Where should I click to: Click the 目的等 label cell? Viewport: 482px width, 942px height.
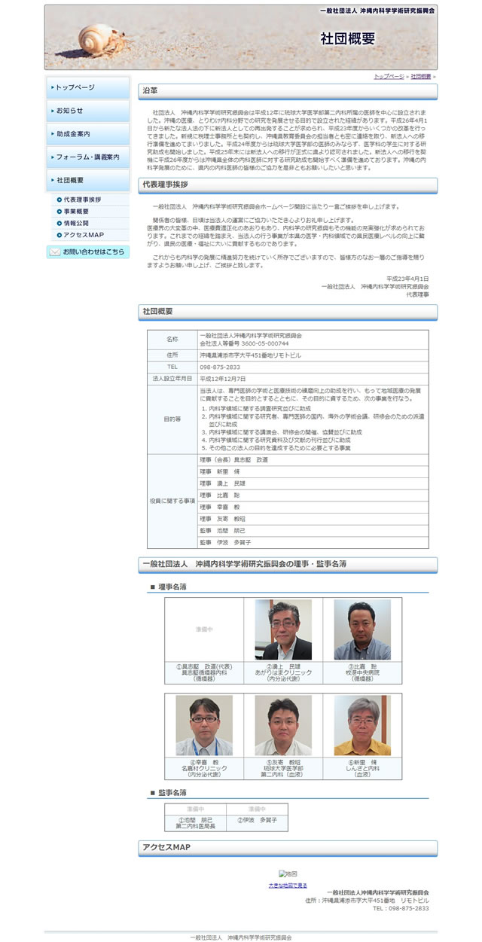172,419
